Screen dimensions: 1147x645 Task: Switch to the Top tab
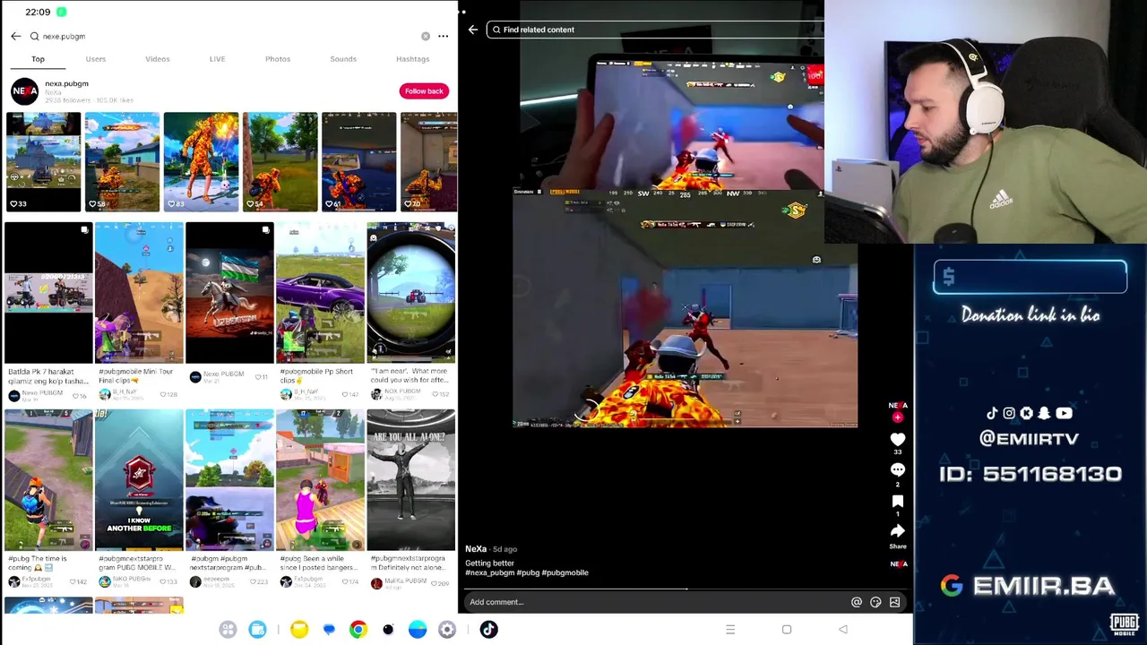(x=38, y=59)
